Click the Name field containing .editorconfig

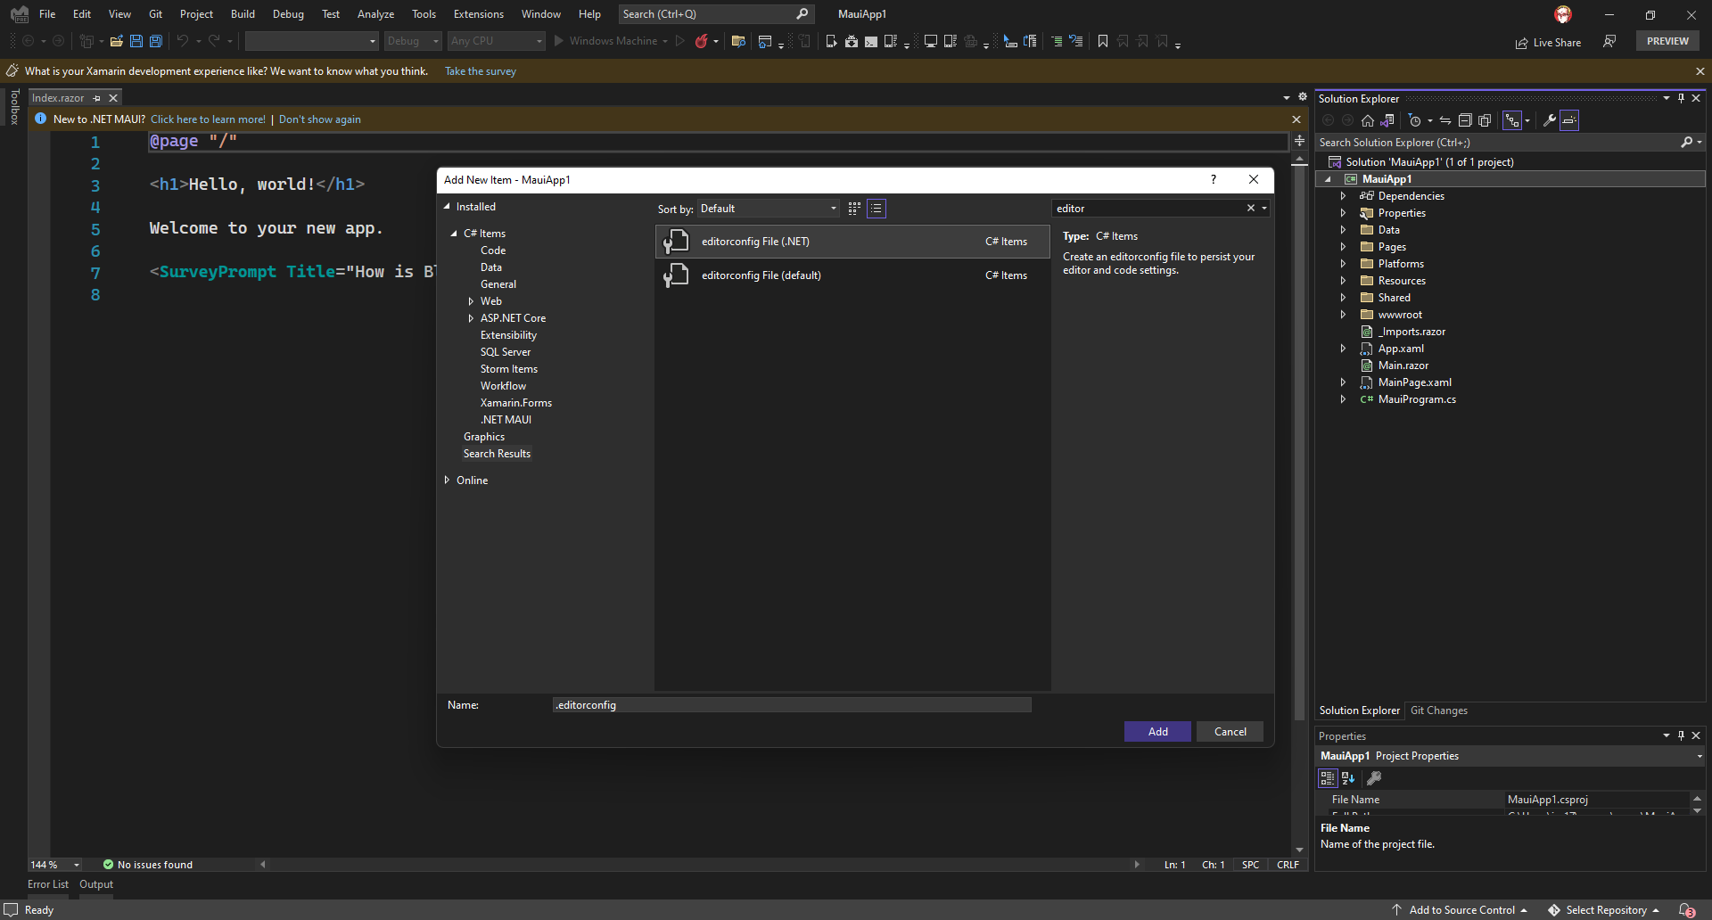pyautogui.click(x=791, y=705)
